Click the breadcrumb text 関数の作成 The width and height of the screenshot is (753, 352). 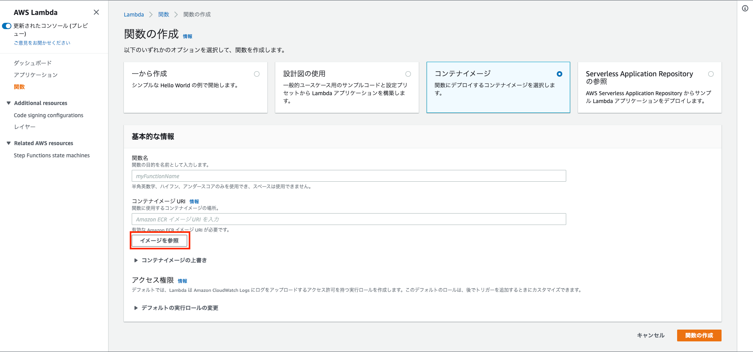[197, 15]
